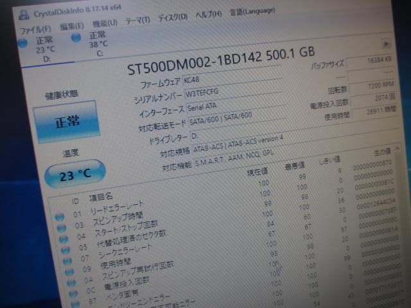
Task: Click the disk model title ST500DM002-1BD142
Action: [195, 63]
